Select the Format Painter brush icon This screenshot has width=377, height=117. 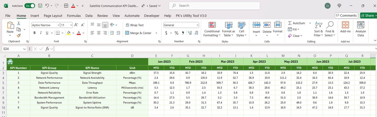[x=19, y=36]
